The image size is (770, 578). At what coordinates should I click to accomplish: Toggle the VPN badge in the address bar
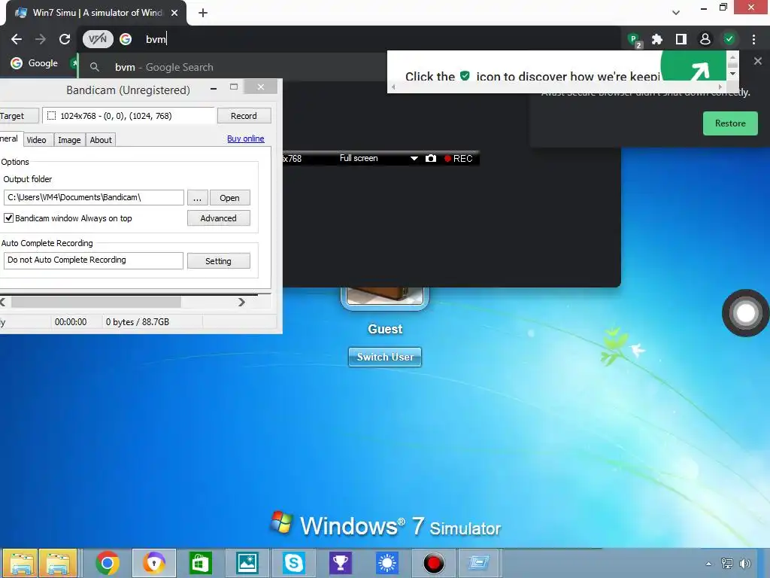click(x=98, y=39)
